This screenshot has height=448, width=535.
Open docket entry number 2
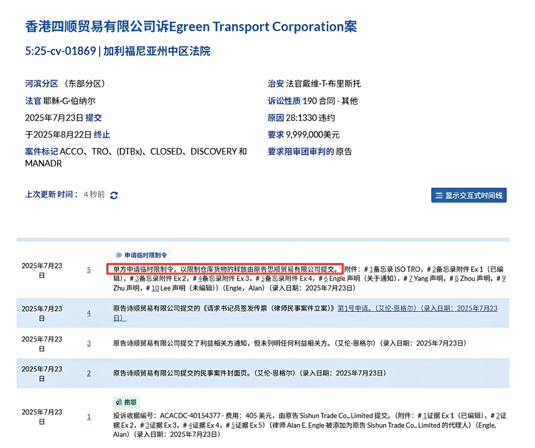(89, 373)
